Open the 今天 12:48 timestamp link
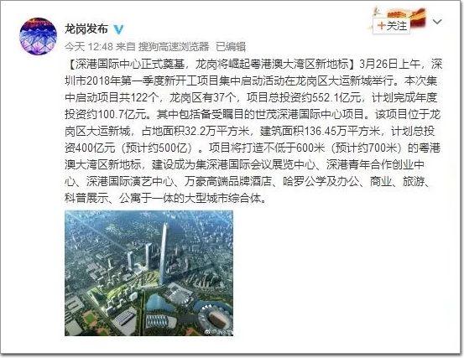Screen dimensions: 464x358 89,46
